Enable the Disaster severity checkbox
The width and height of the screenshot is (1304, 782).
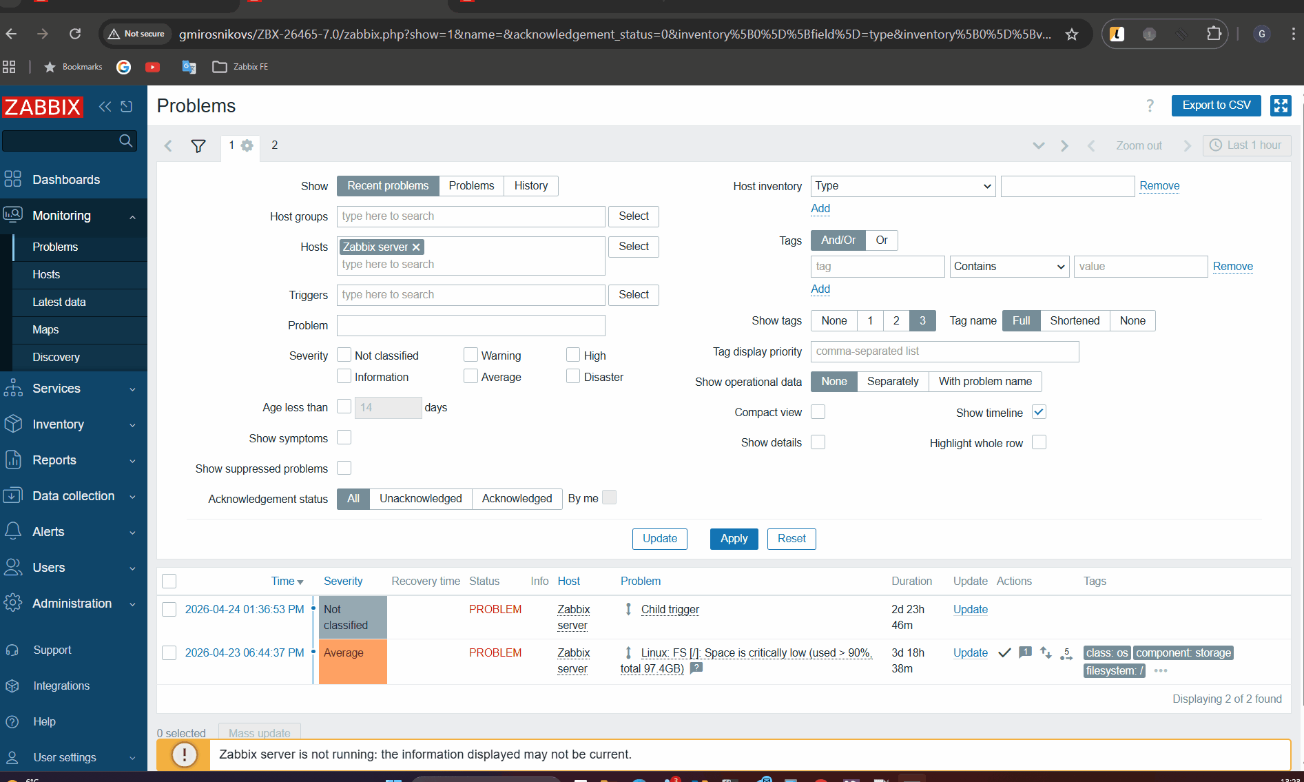[x=573, y=376]
